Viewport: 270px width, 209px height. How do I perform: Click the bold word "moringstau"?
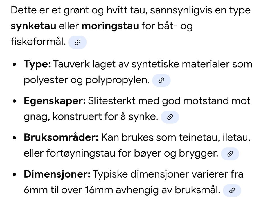tap(110, 26)
